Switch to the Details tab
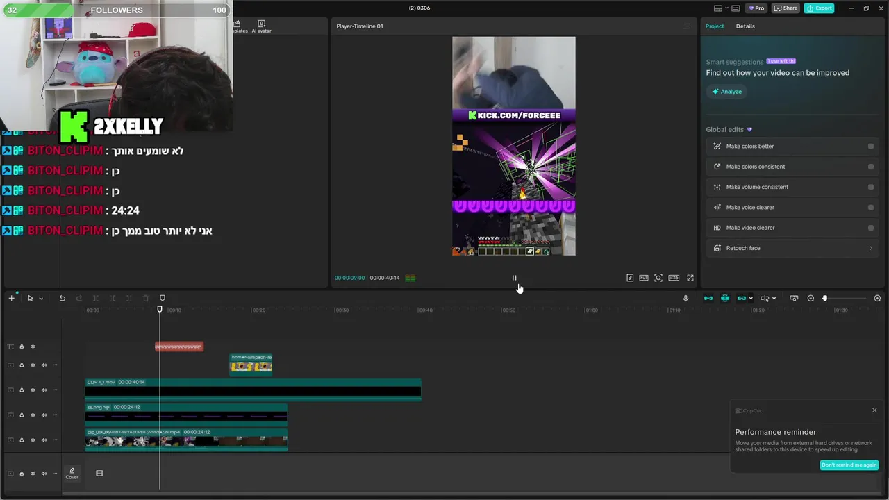Viewport: 889px width, 500px height. pyautogui.click(x=745, y=26)
